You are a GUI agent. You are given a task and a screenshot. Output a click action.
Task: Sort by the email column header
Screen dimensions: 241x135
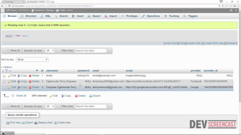click(96, 71)
